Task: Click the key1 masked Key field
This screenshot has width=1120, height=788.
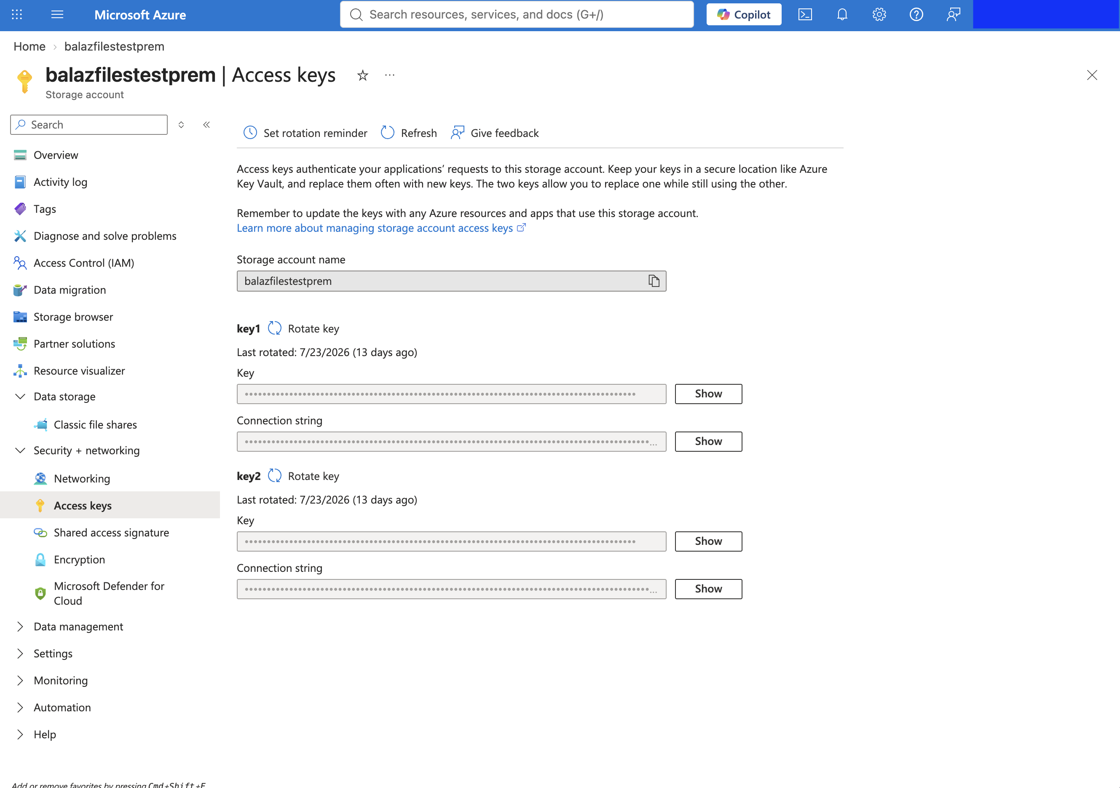Action: click(x=451, y=394)
